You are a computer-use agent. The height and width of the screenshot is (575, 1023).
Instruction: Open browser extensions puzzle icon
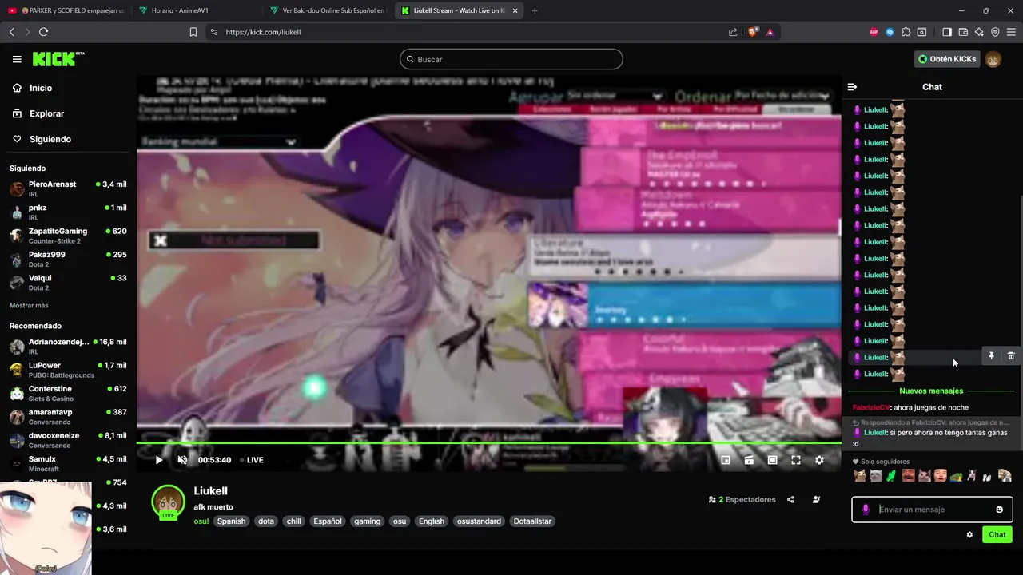pyautogui.click(x=906, y=32)
